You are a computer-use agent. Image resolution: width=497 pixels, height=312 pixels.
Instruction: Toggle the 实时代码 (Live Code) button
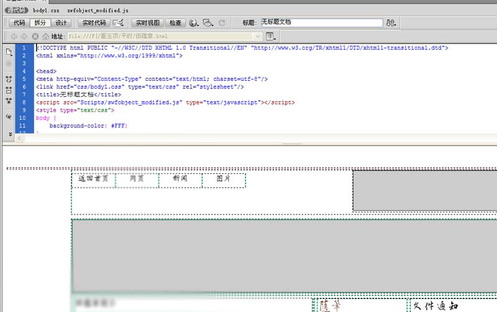[94, 23]
